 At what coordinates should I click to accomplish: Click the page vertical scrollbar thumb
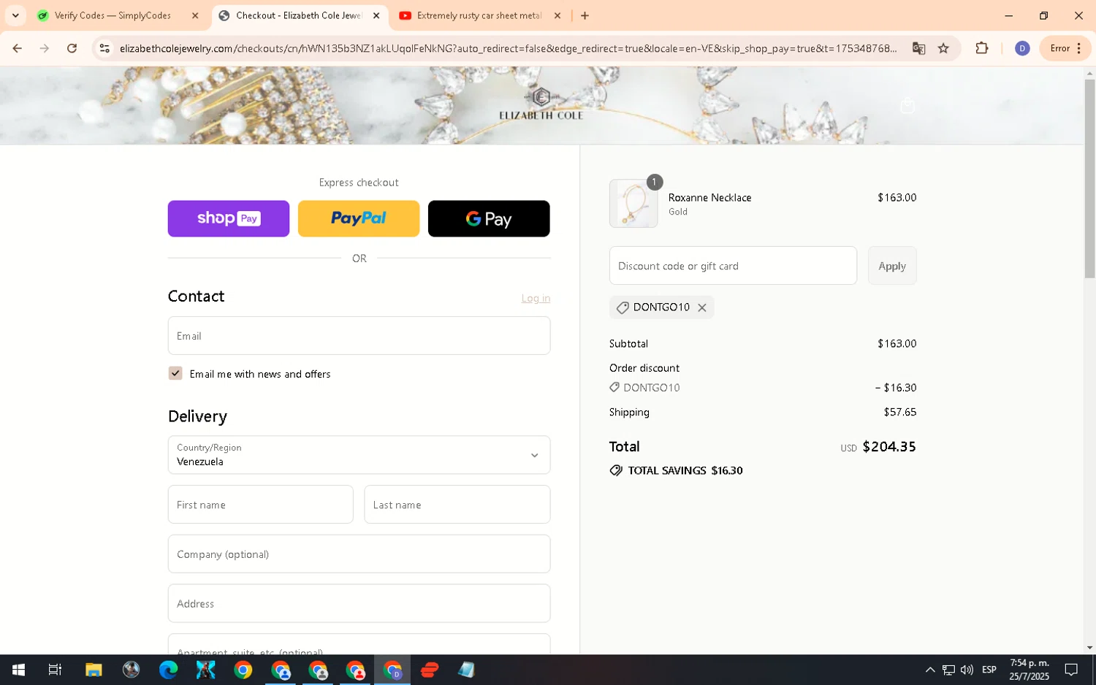tap(1089, 178)
